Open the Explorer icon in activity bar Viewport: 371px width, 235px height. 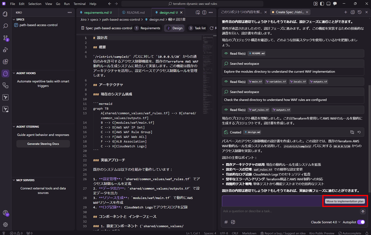click(5, 14)
